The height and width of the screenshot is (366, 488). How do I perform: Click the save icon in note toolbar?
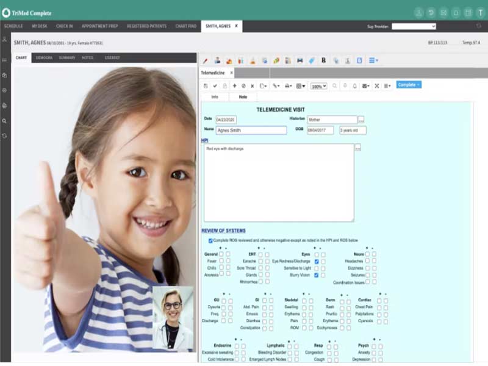coord(206,86)
